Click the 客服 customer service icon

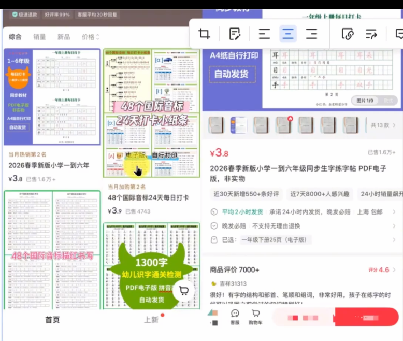[x=235, y=317]
